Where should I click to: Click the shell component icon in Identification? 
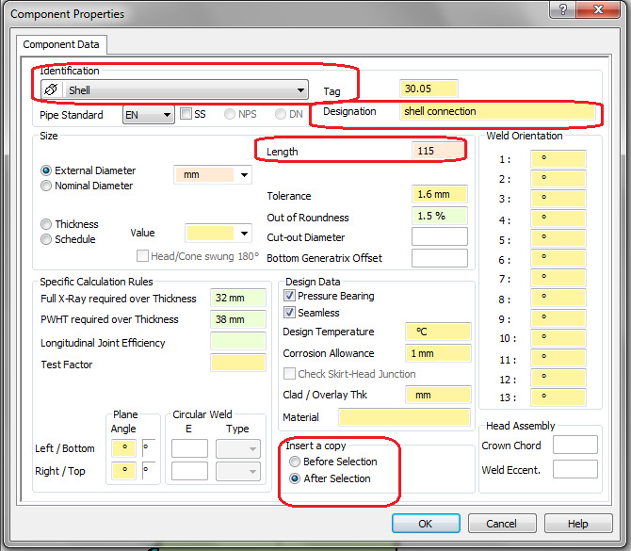click(x=52, y=89)
